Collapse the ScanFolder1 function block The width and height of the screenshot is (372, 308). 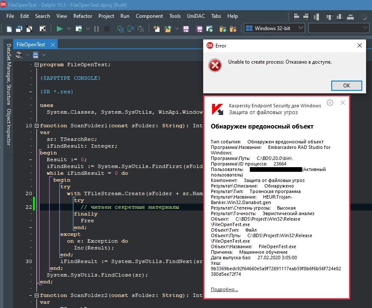point(36,126)
